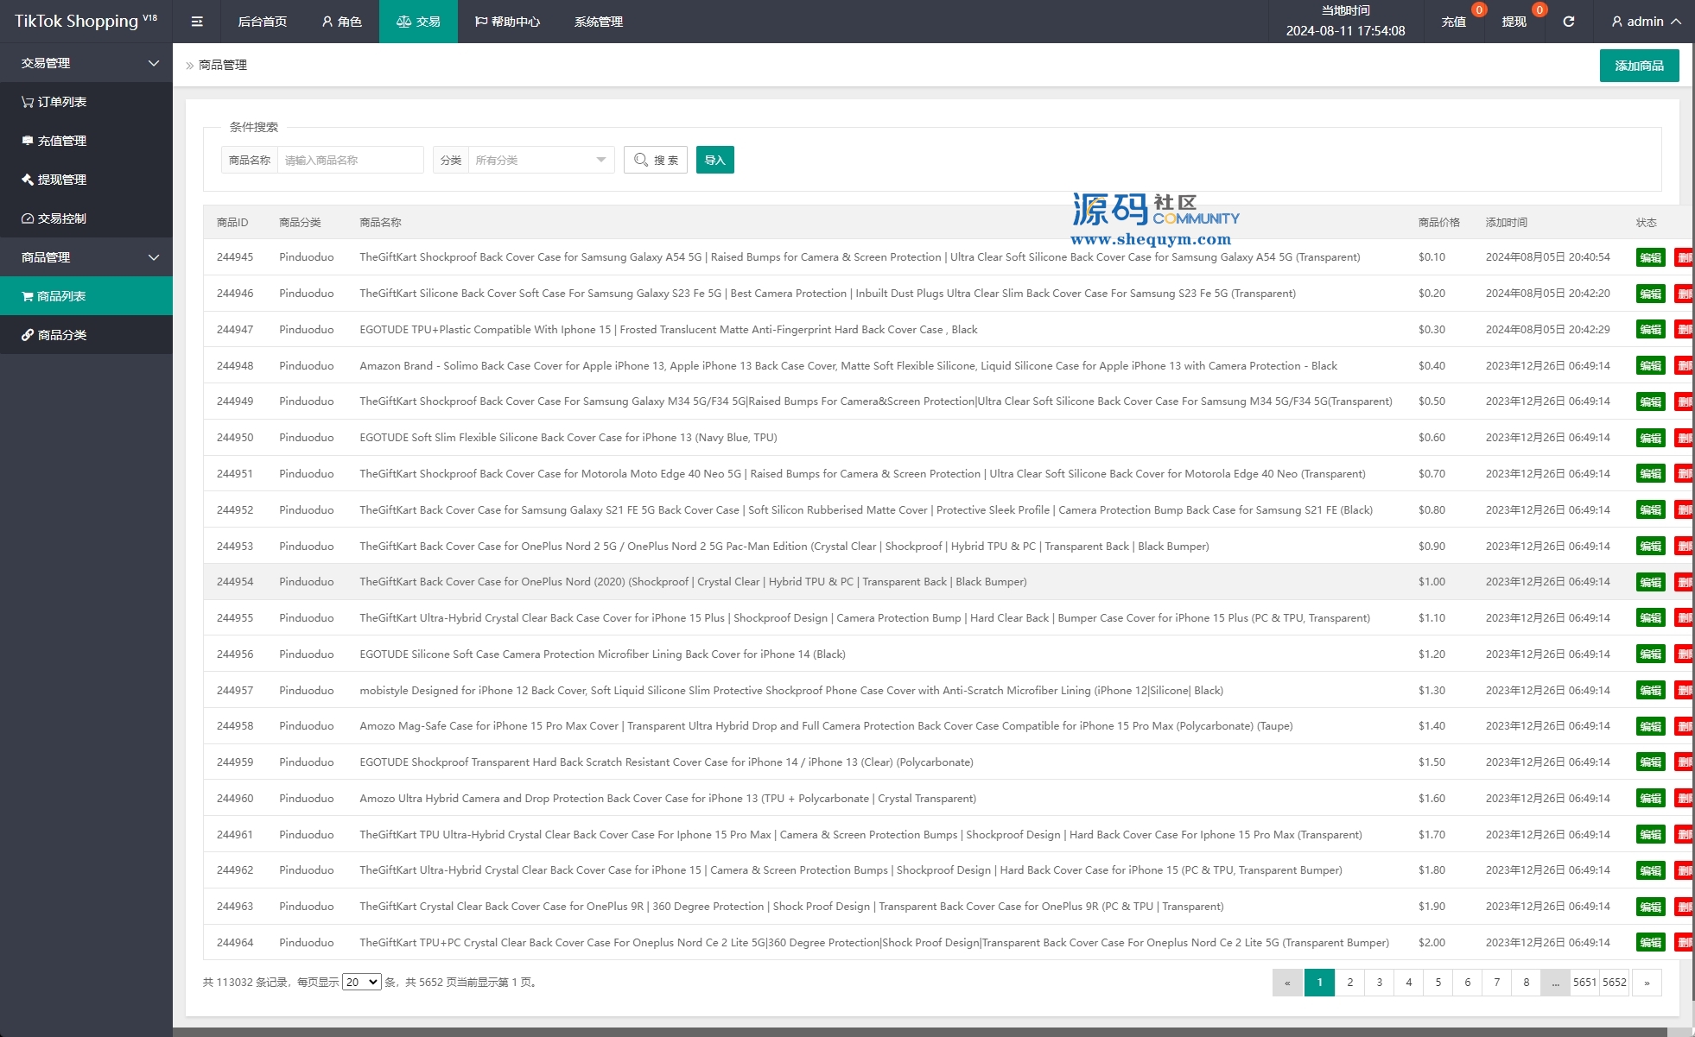1695x1037 pixels.
Task: Go to page 8
Action: (x=1527, y=983)
